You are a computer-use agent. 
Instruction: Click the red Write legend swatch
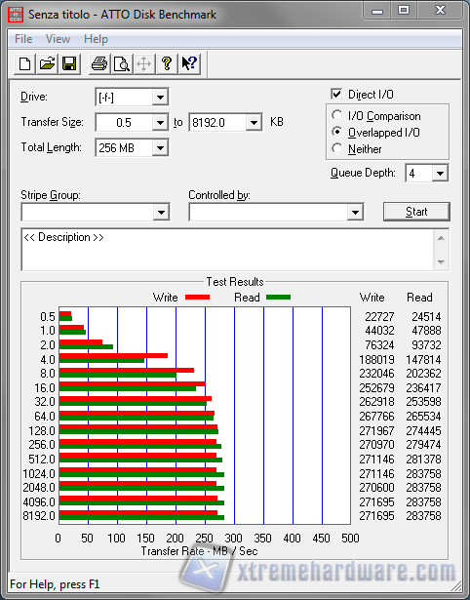click(197, 297)
